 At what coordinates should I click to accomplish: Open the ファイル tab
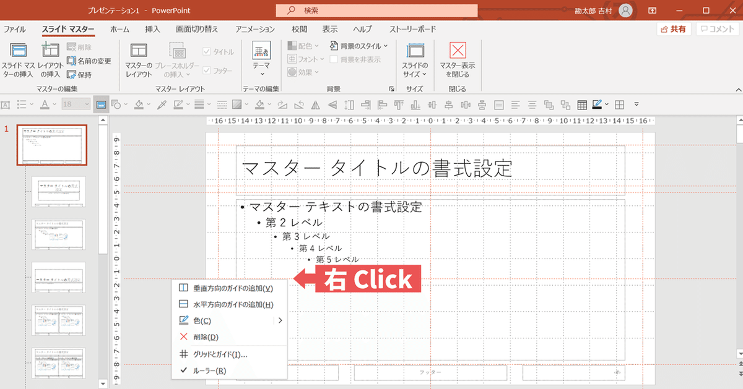[x=15, y=29]
